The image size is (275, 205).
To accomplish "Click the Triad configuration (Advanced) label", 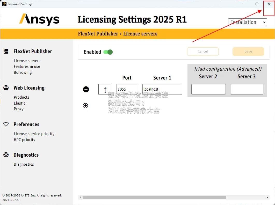I will click(228, 69).
